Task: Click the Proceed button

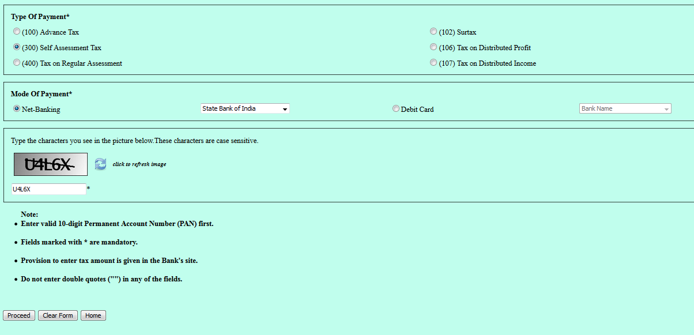Action: pyautogui.click(x=19, y=315)
